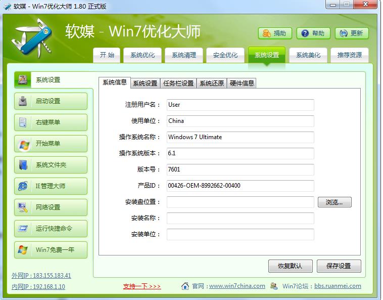383x300 pixels.
Task: Go to the 系统美化 main tab
Action: click(x=308, y=55)
